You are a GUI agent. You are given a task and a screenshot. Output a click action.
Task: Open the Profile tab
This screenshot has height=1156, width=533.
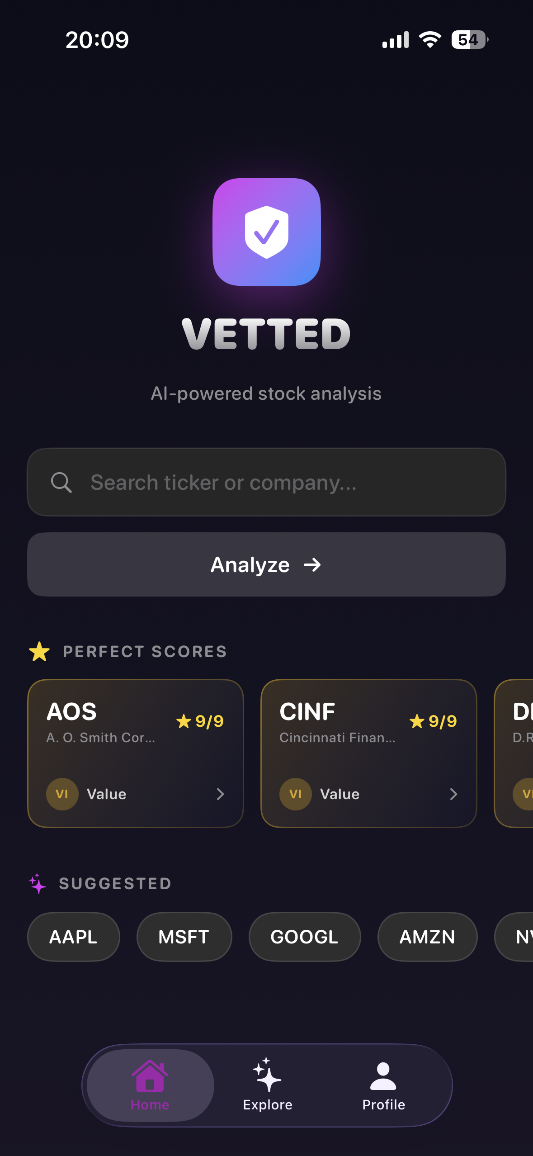[x=383, y=1085]
